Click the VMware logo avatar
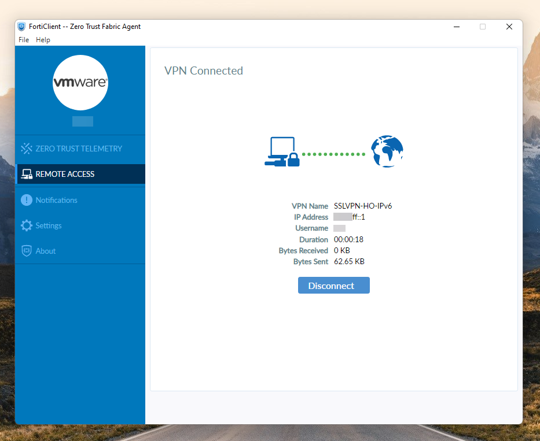Screen dimensions: 540x441 80,83
